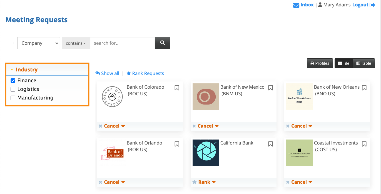Click the magnifying glass search button
The width and height of the screenshot is (381, 194).
[163, 43]
